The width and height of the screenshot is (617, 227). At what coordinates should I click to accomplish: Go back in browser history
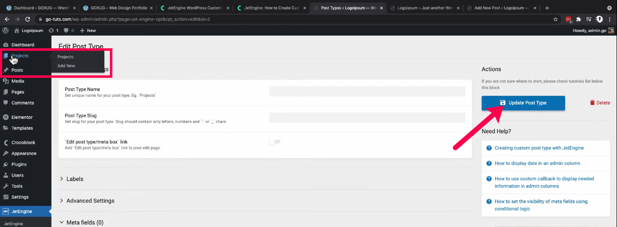(7, 19)
